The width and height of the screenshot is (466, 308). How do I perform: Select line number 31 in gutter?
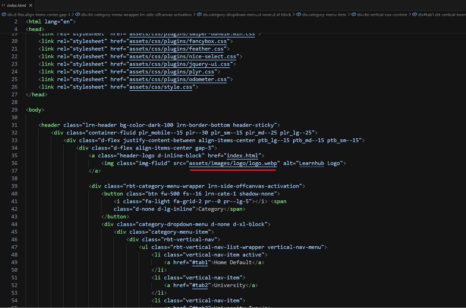[x=14, y=125]
